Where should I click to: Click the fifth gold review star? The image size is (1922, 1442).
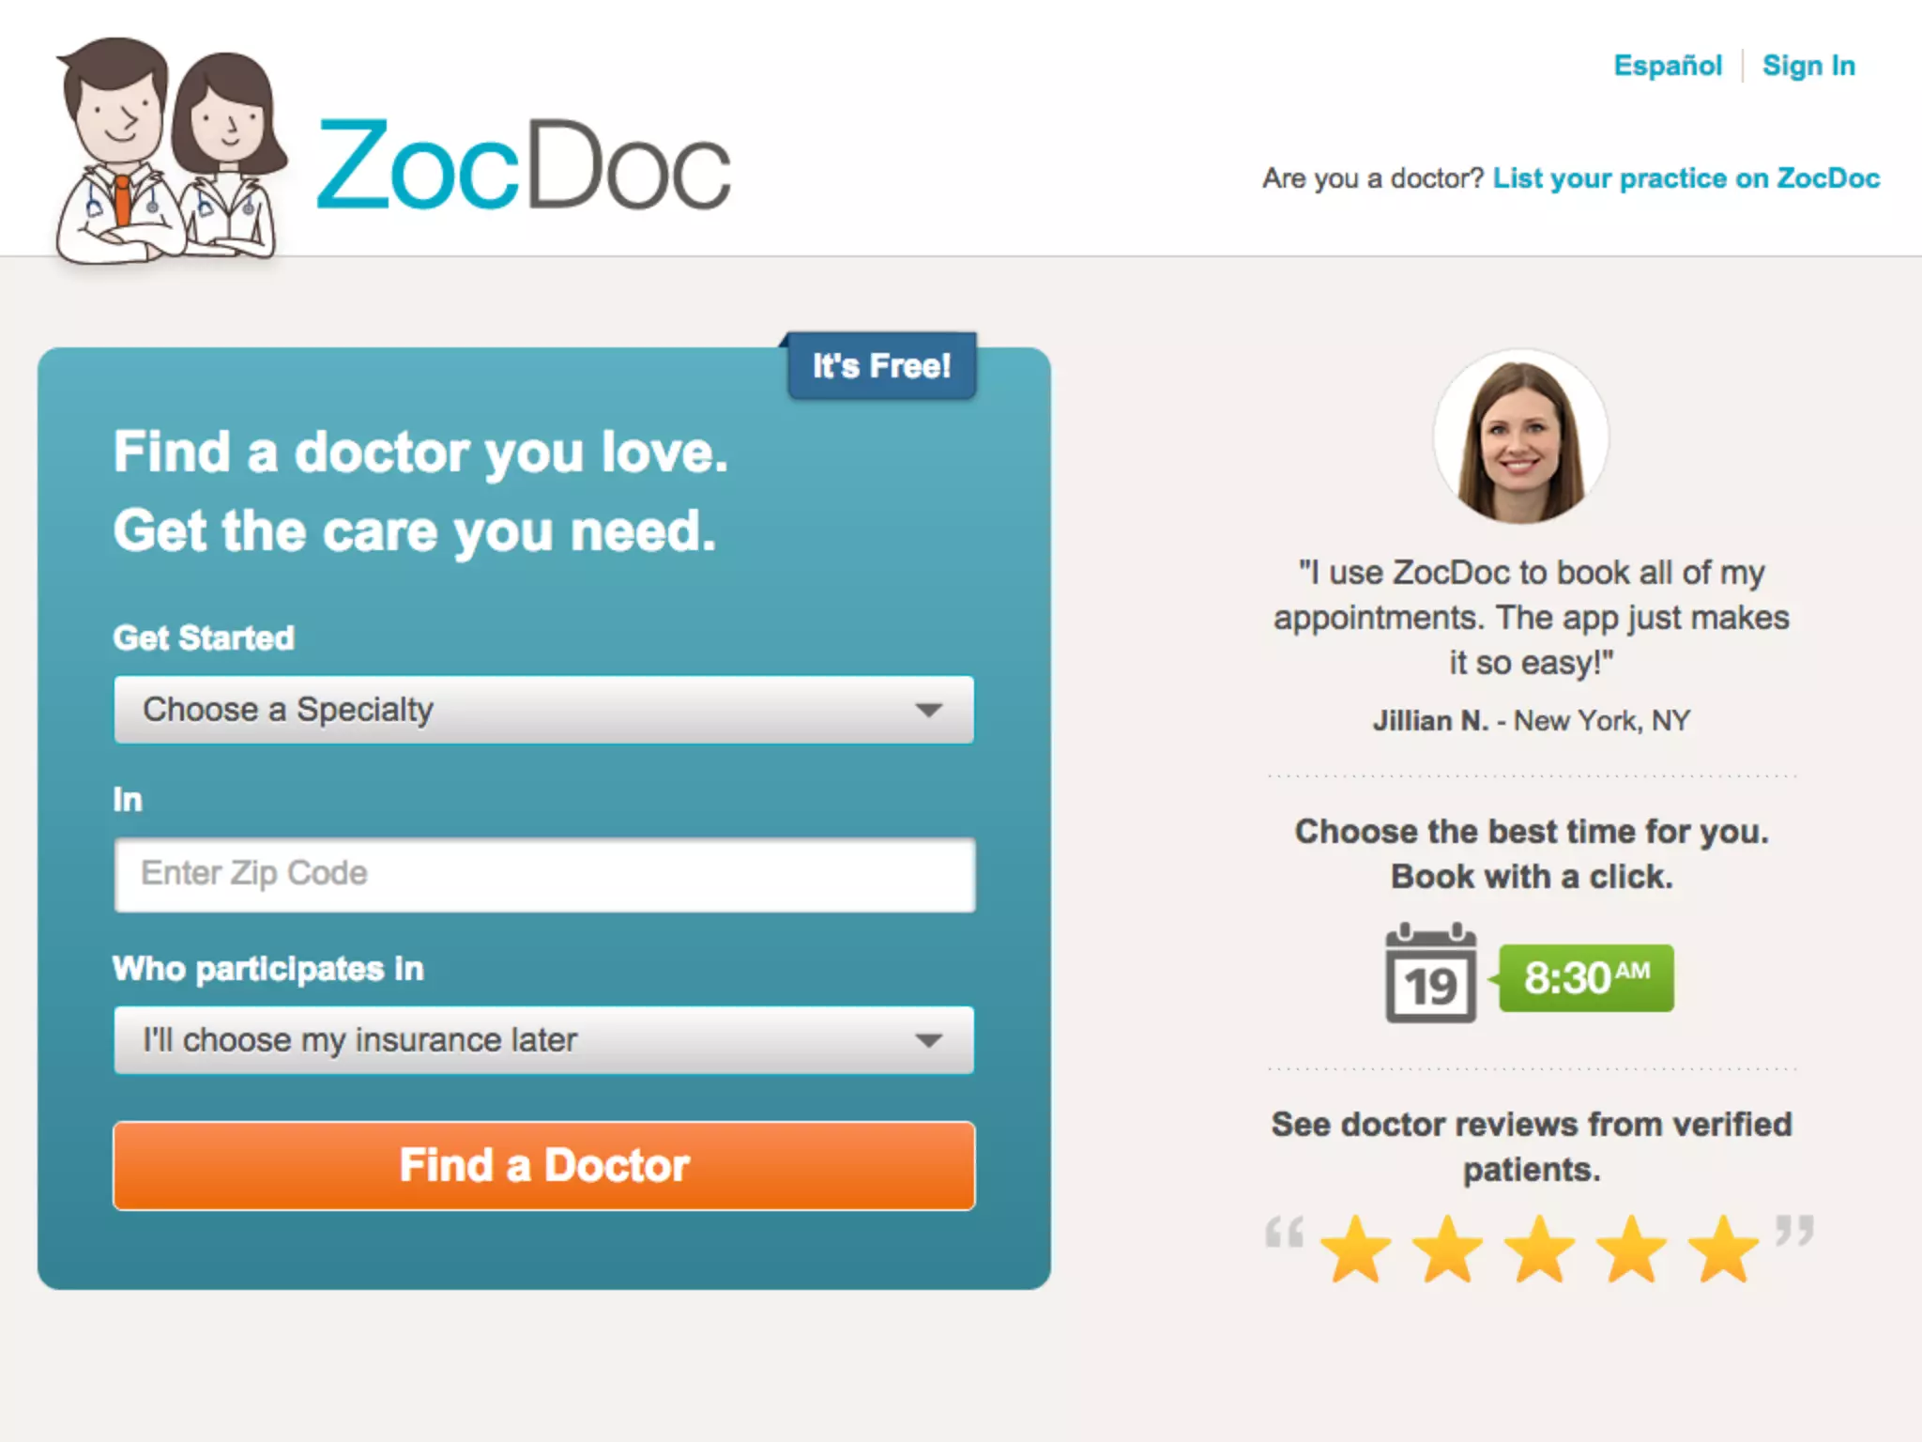pyautogui.click(x=1723, y=1249)
